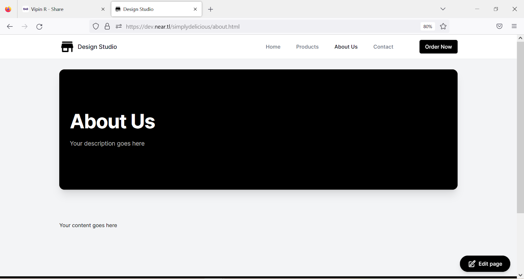Image resolution: width=524 pixels, height=279 pixels.
Task: Click the Order Now button
Action: coord(439,47)
